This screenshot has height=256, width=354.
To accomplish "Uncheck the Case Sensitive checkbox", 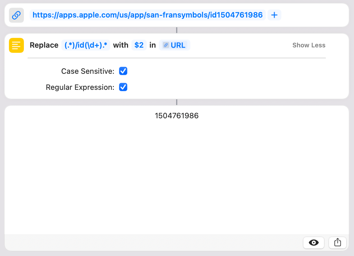I will click(123, 71).
